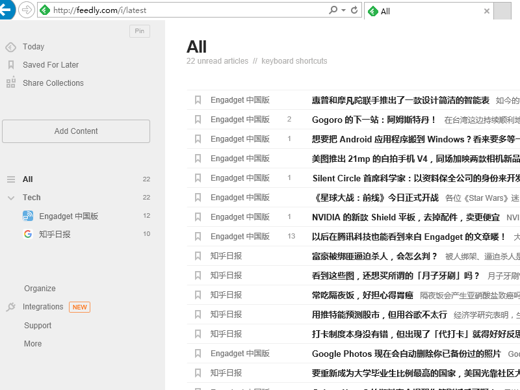Toggle bookmark on Google Photos article
This screenshot has height=390, width=520.
pos(198,354)
